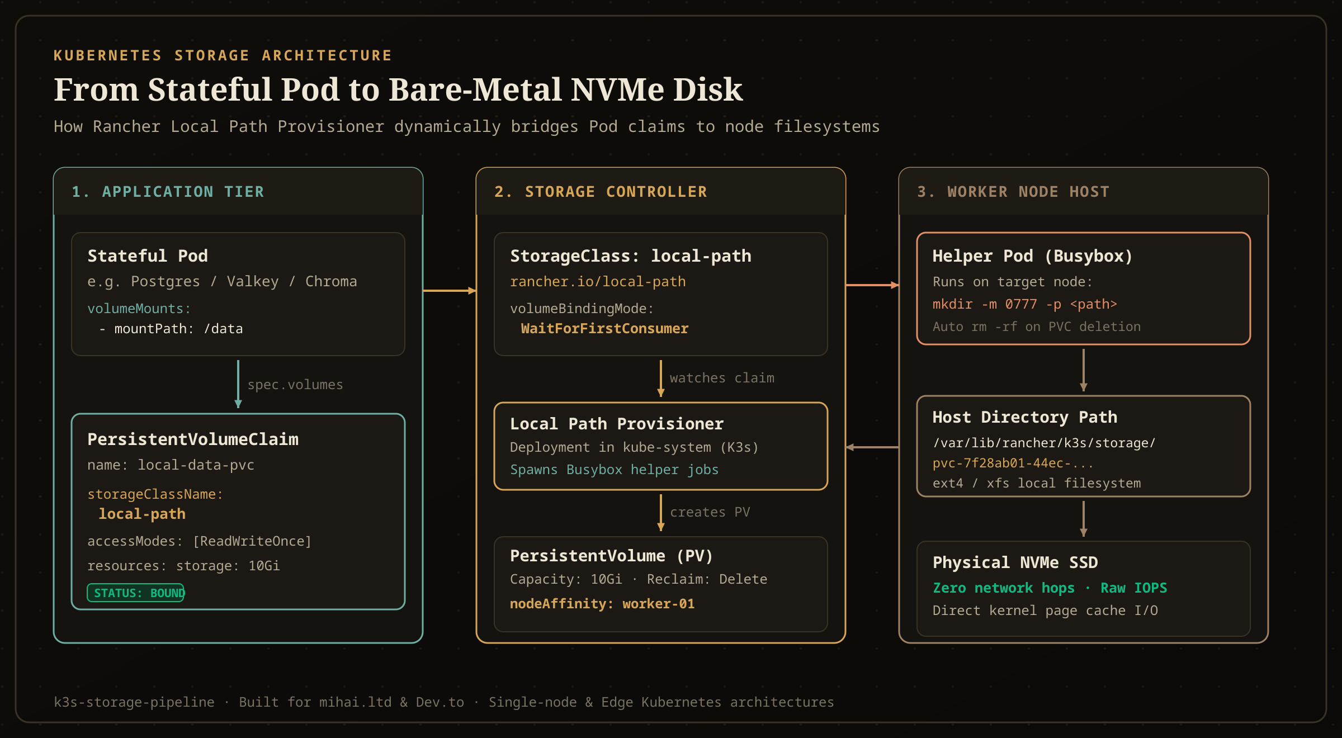Click the footer 'k3s-storage-pipeline' text
The image size is (1342, 738).
pyautogui.click(x=134, y=702)
